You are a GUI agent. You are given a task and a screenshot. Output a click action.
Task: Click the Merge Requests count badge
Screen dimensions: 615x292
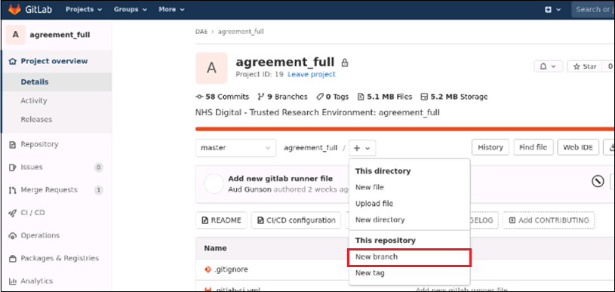tap(98, 190)
